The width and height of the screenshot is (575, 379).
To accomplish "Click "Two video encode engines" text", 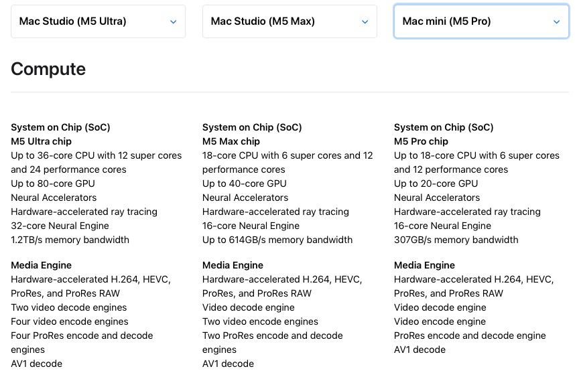I will 261,321.
